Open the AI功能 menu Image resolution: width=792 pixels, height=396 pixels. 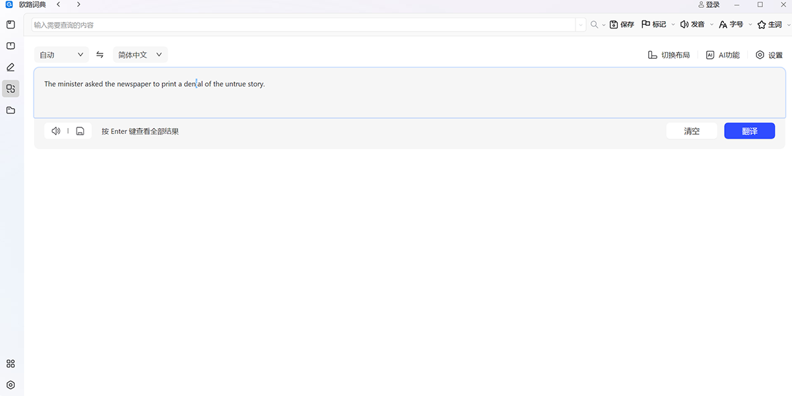pos(723,55)
